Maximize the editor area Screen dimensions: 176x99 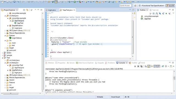[133, 10]
